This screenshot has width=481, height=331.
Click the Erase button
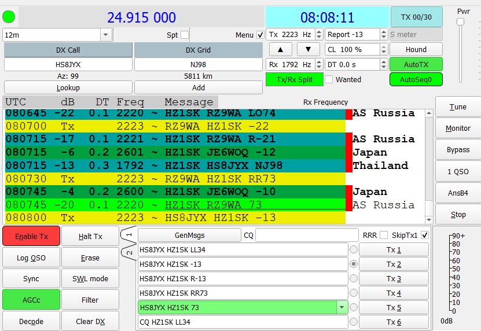pyautogui.click(x=90, y=258)
